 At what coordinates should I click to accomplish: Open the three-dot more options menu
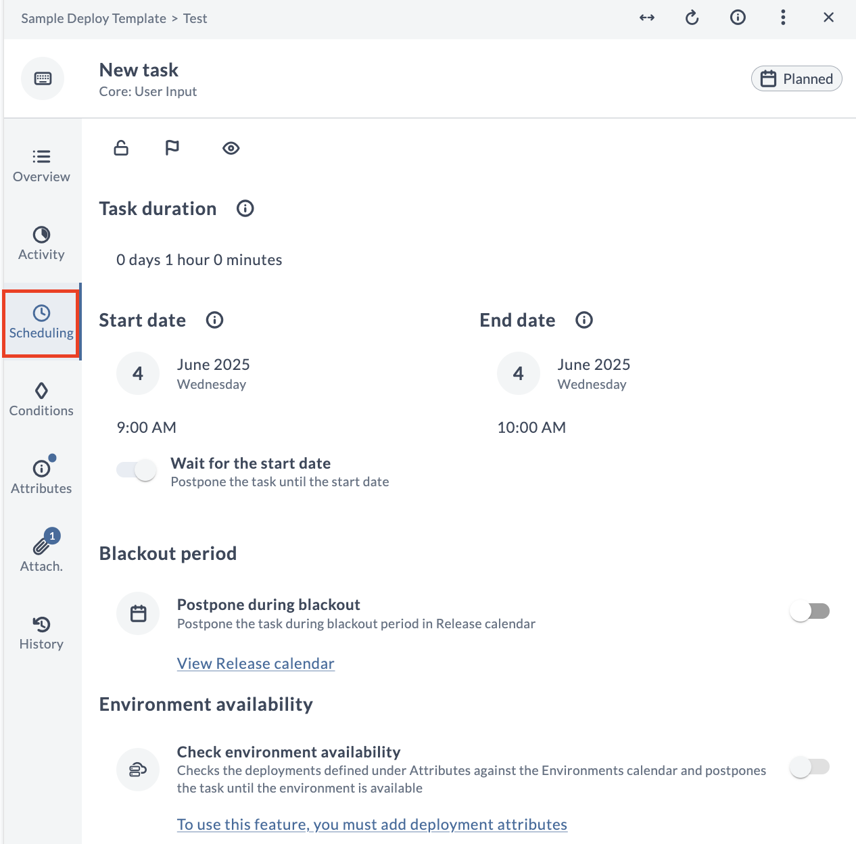[783, 18]
